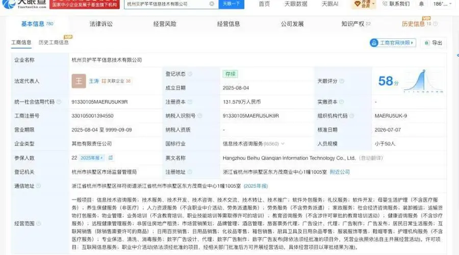Go to 首页 in top navigation
The image size is (459, 255).
[x=264, y=4]
